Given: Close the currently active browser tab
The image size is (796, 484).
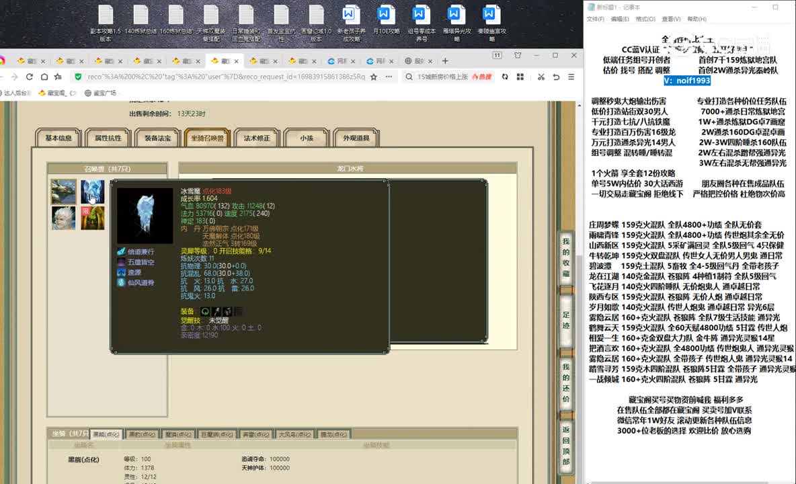Looking at the screenshot, I should coord(236,61).
